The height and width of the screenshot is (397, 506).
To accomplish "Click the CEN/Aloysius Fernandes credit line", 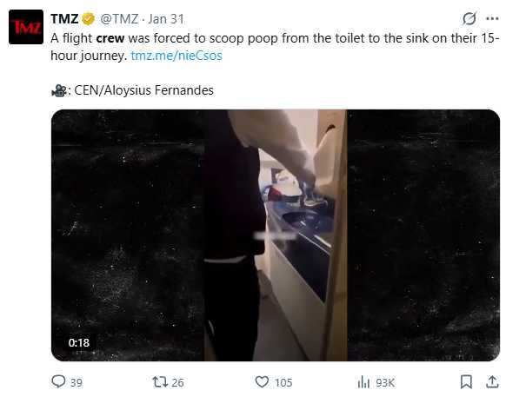I will pos(143,90).
